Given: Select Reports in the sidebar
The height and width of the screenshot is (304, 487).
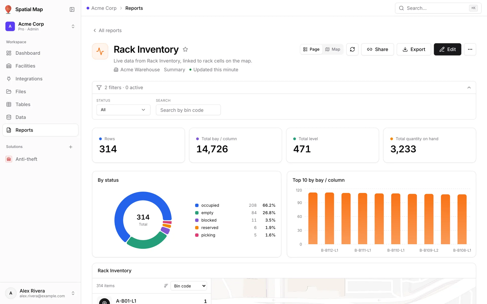Looking at the screenshot, I should tap(40, 130).
